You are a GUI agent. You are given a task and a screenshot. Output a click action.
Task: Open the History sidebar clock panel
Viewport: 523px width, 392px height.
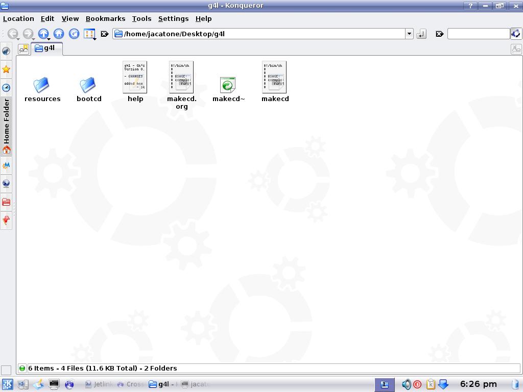tap(6, 88)
